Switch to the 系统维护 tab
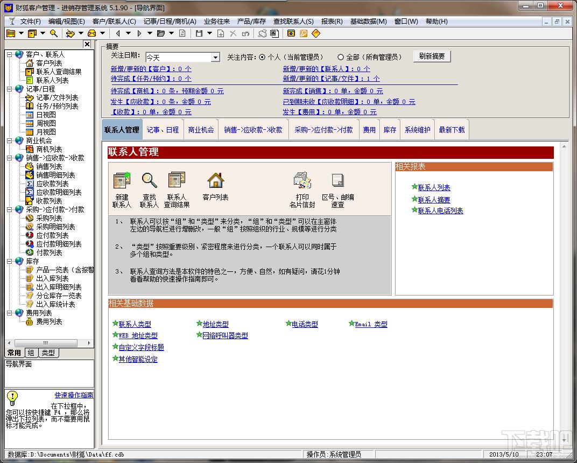Screen dimensions: 577x463 point(417,130)
